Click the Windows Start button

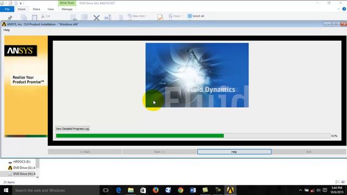point(6,190)
